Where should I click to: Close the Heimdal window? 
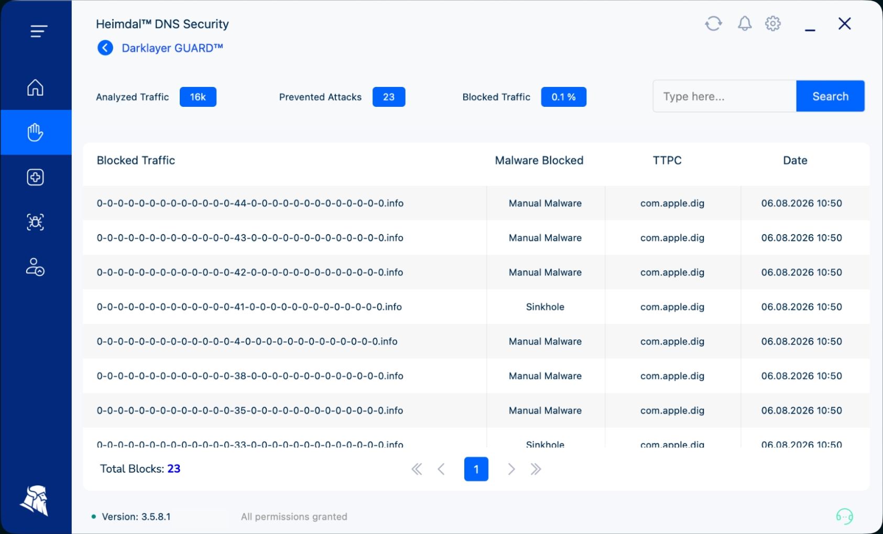coord(844,24)
